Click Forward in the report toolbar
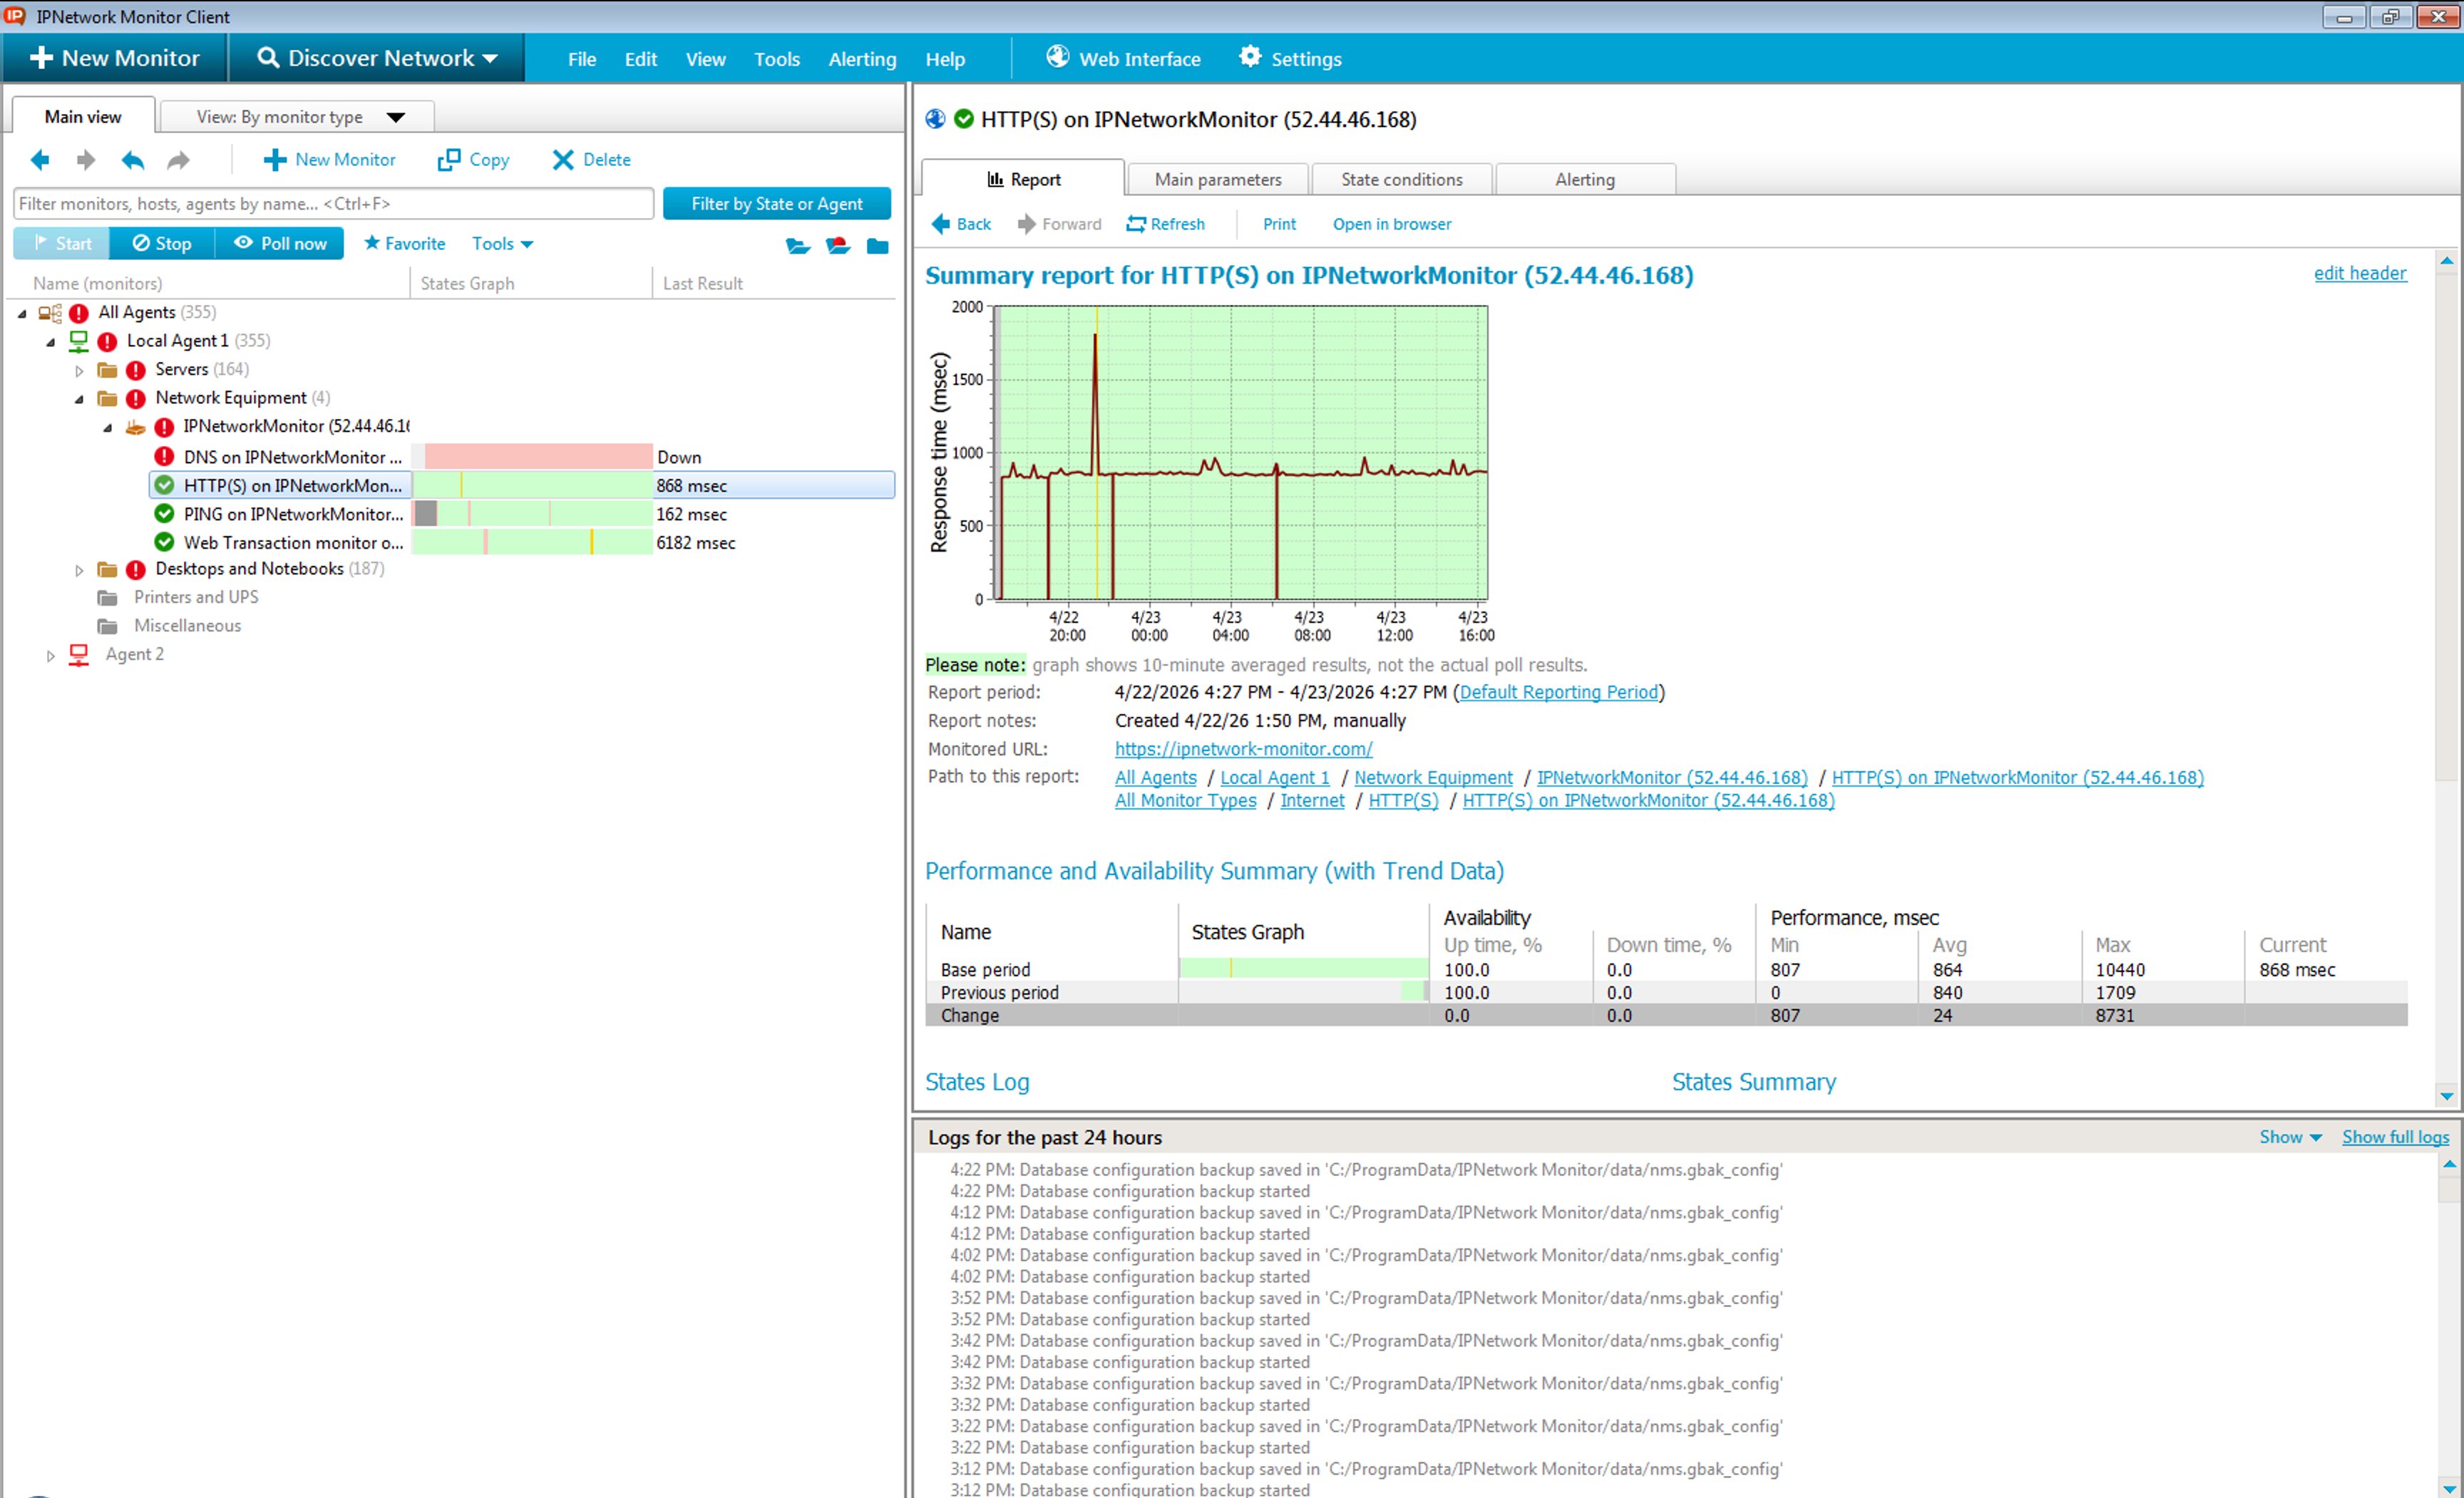 pyautogui.click(x=1059, y=224)
